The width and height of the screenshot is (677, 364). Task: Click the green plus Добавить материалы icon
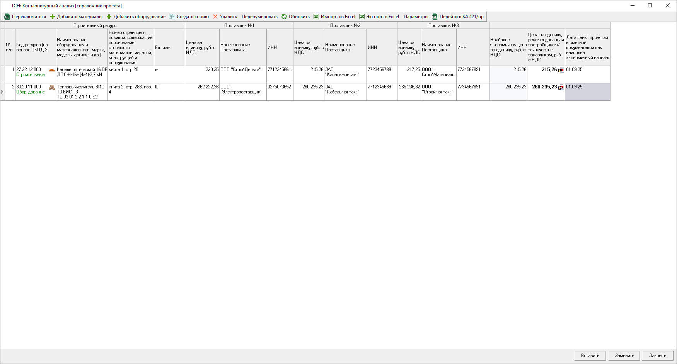pos(53,17)
